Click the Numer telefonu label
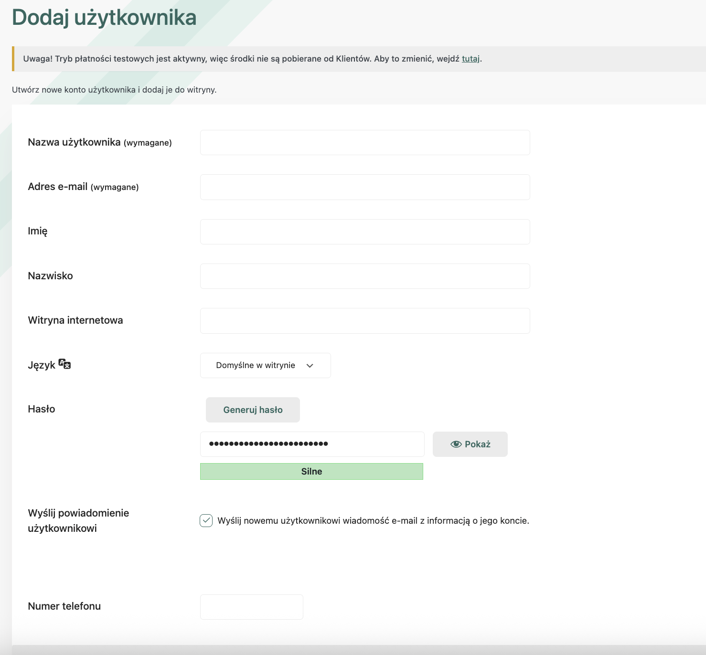The image size is (706, 655). click(x=64, y=606)
